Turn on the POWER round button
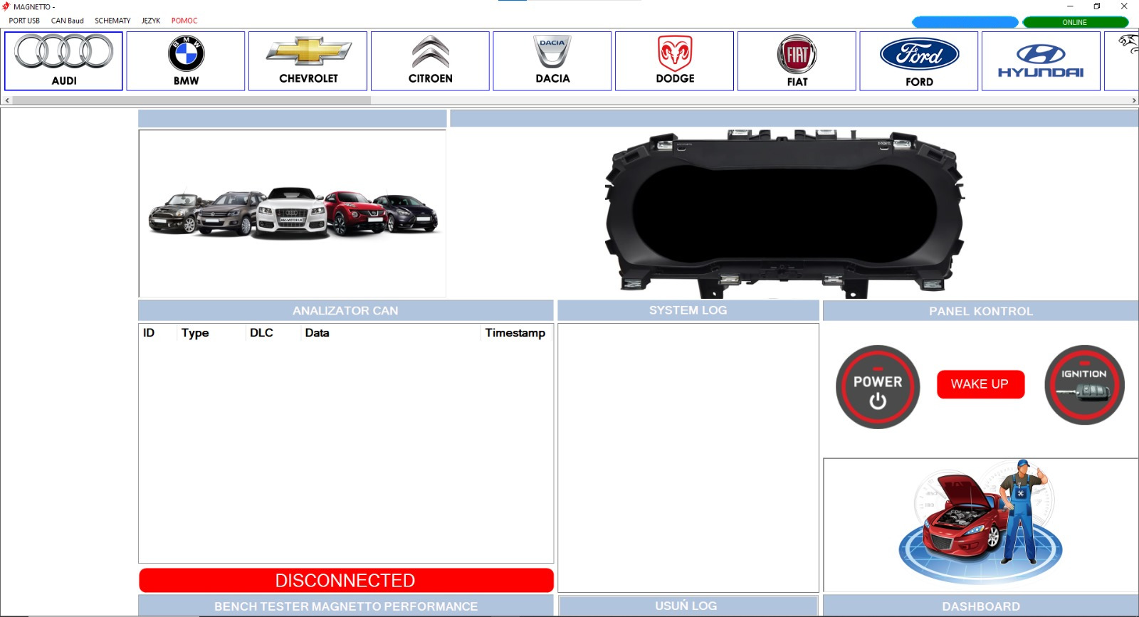The height and width of the screenshot is (617, 1139). click(878, 387)
